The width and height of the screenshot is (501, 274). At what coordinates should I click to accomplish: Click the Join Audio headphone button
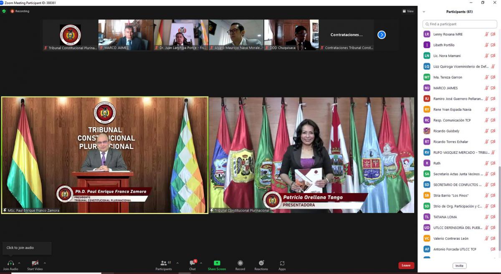click(10, 263)
